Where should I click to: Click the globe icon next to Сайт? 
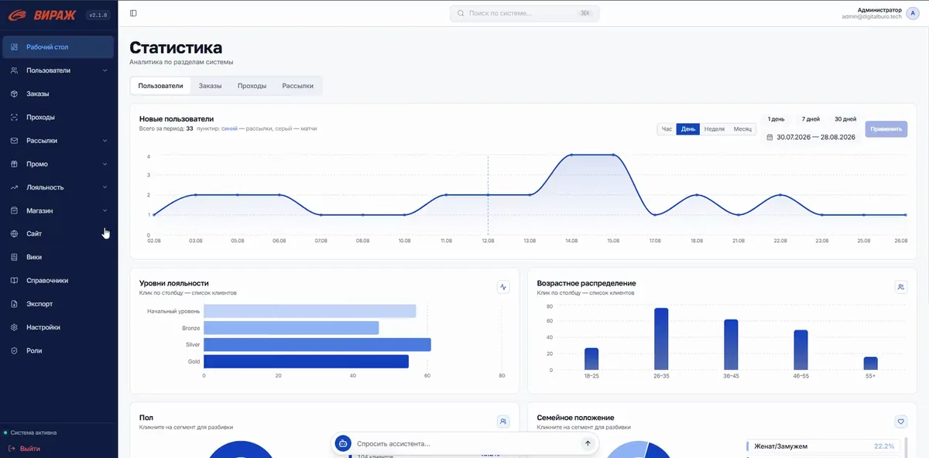point(15,234)
